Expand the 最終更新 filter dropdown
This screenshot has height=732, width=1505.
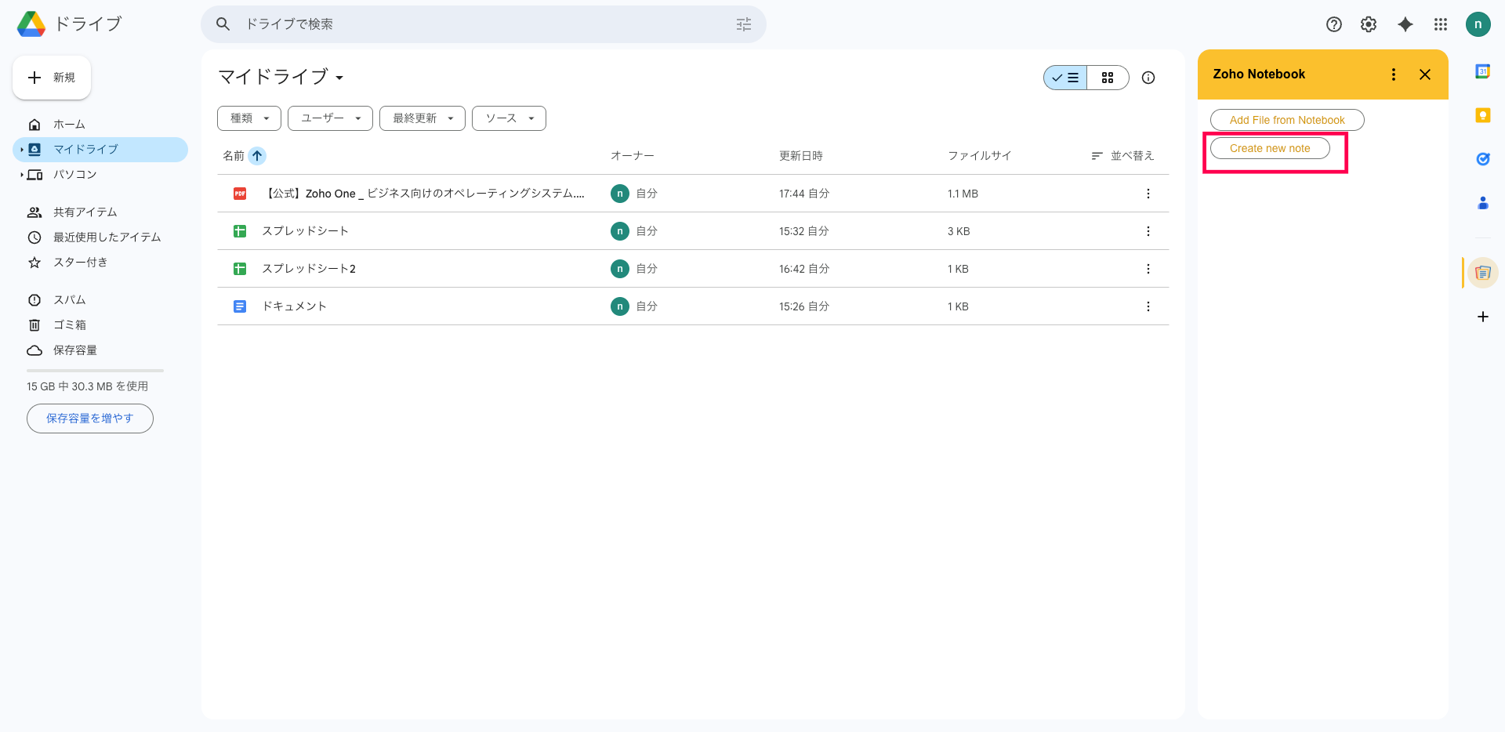pos(422,118)
